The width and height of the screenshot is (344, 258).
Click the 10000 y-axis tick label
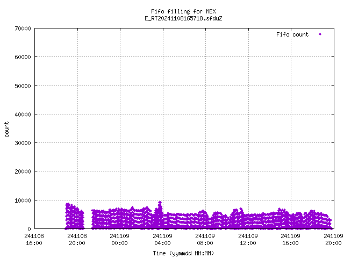(23, 200)
